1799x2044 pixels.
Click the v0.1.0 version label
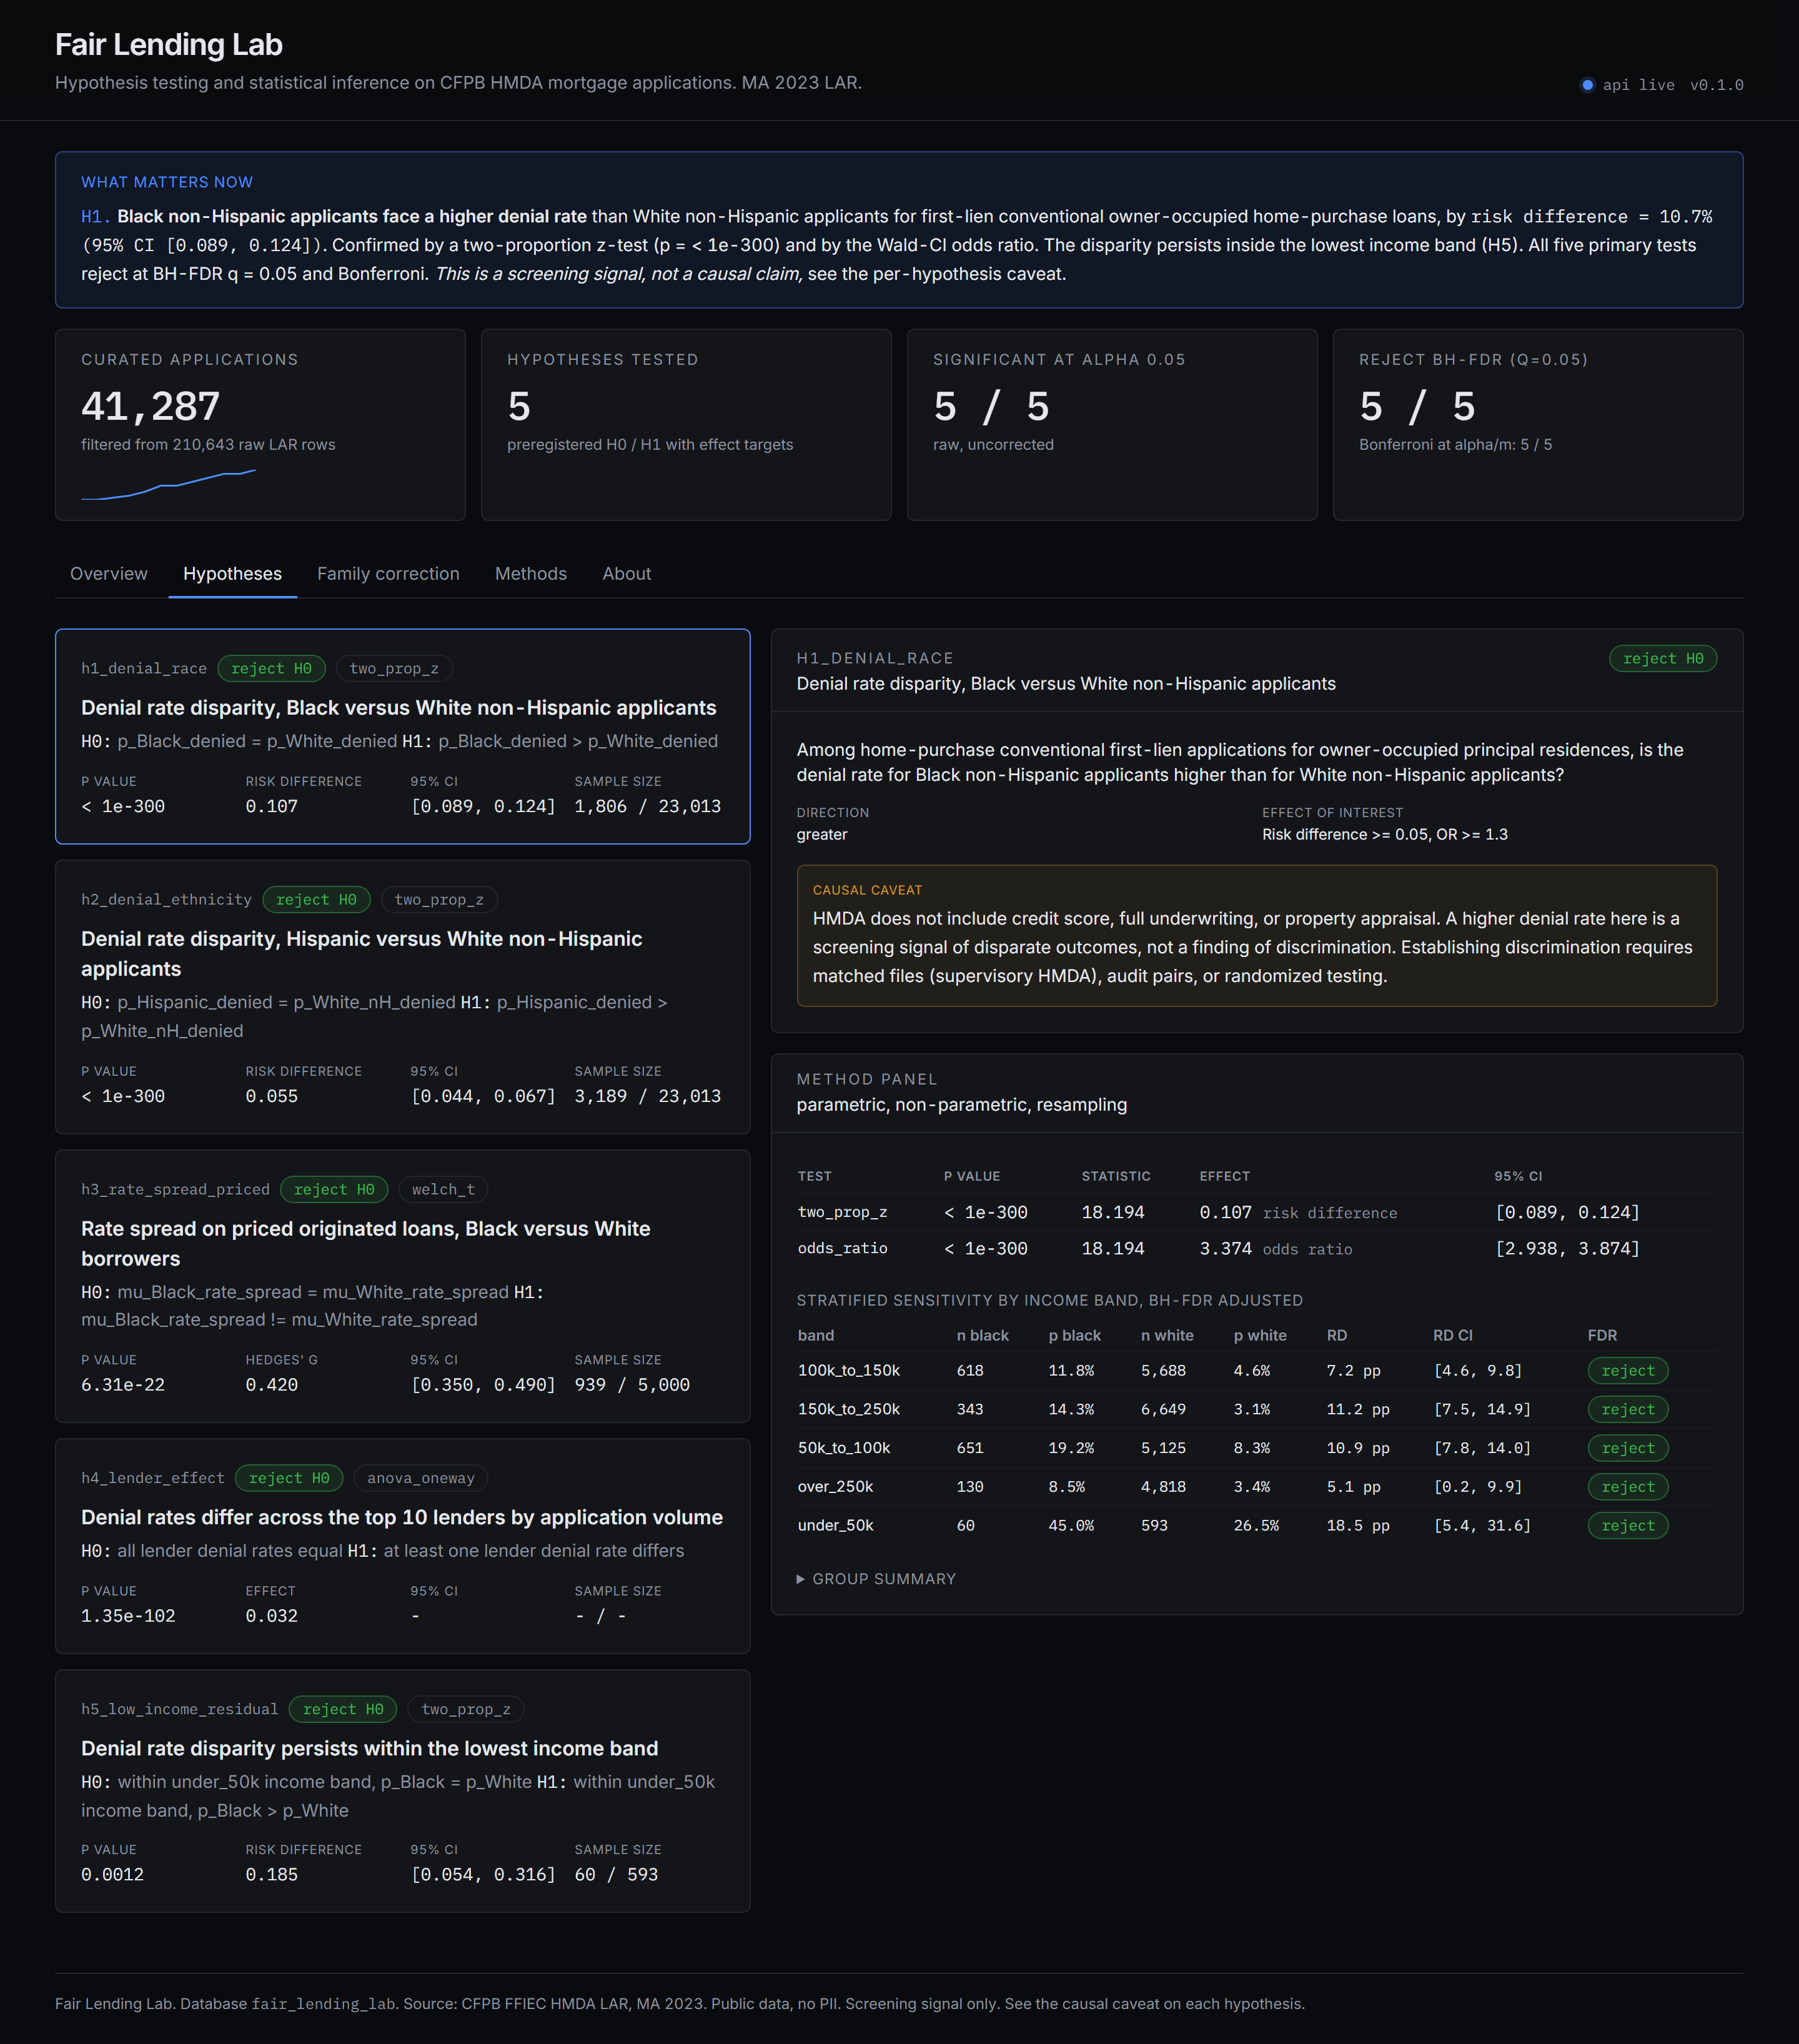pos(1716,85)
